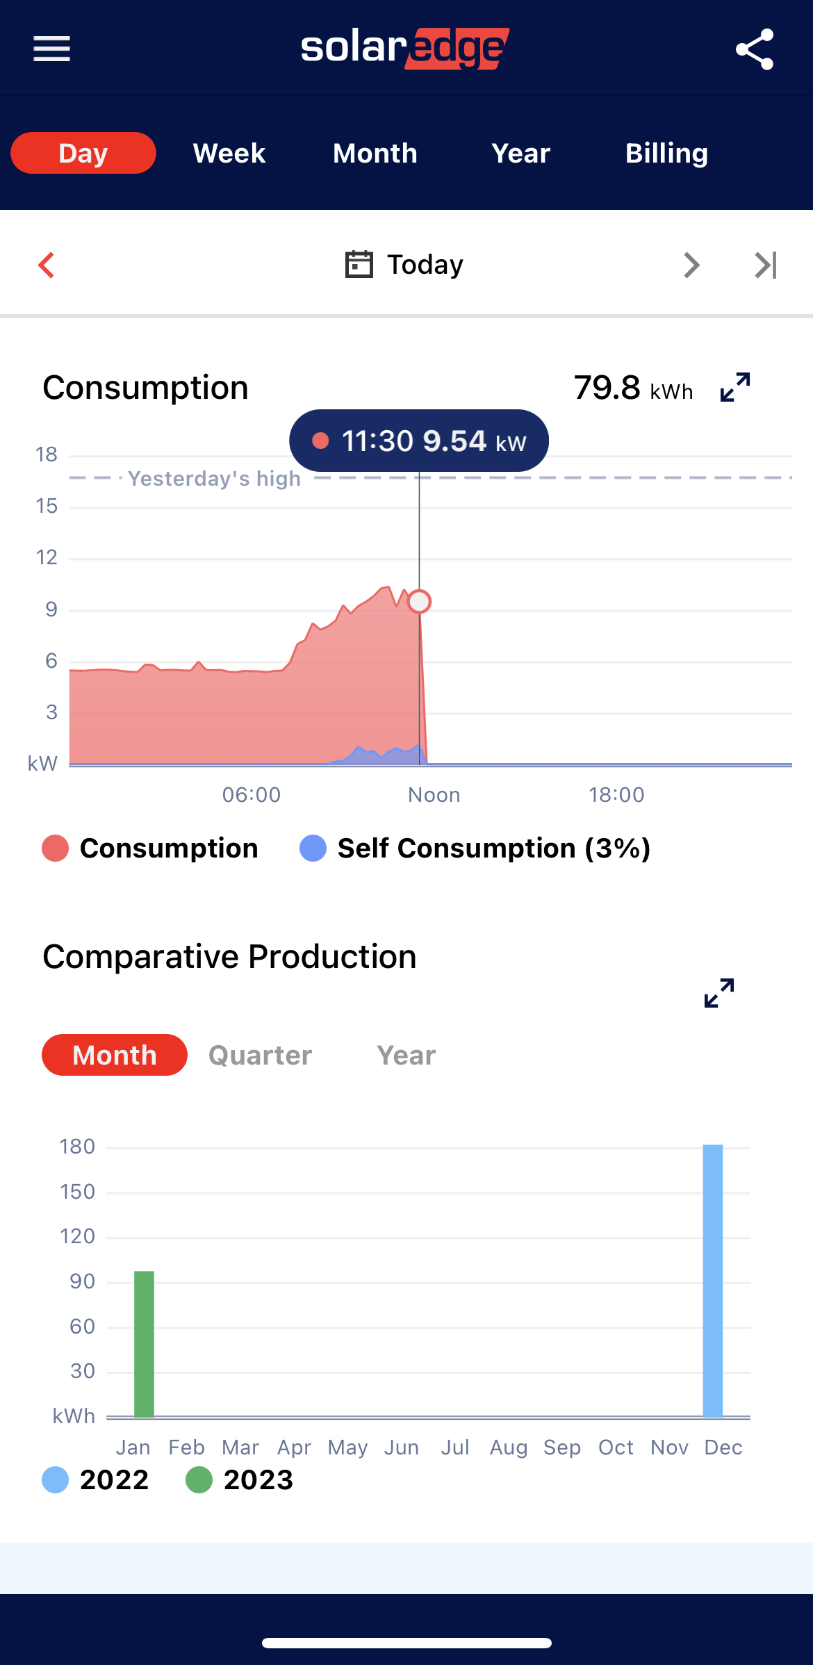Tap the Today date label
The width and height of the screenshot is (813, 1665).
point(425,265)
